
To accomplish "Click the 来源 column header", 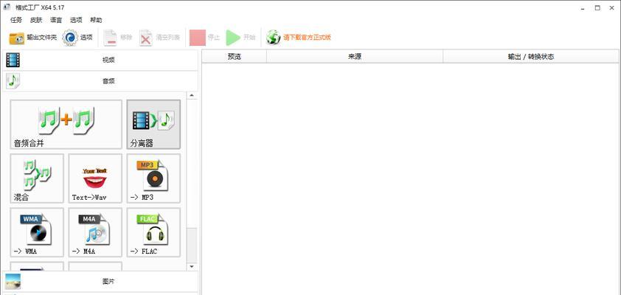I will (355, 57).
